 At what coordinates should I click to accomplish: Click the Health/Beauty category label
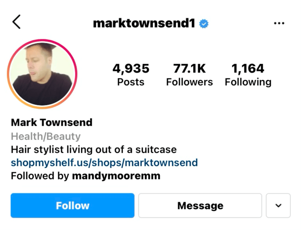click(46, 137)
